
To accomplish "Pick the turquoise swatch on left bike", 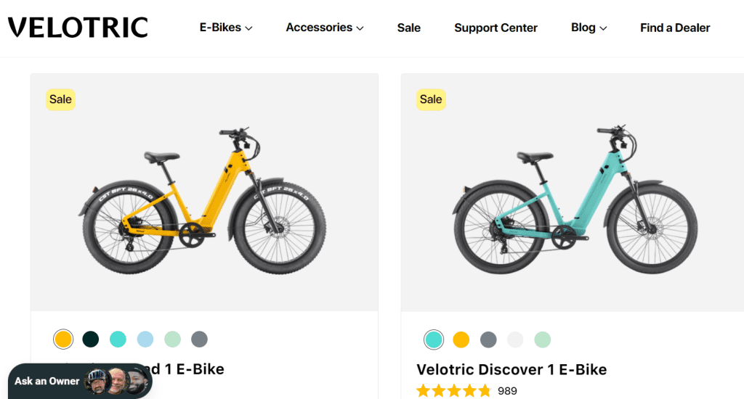I will (118, 339).
